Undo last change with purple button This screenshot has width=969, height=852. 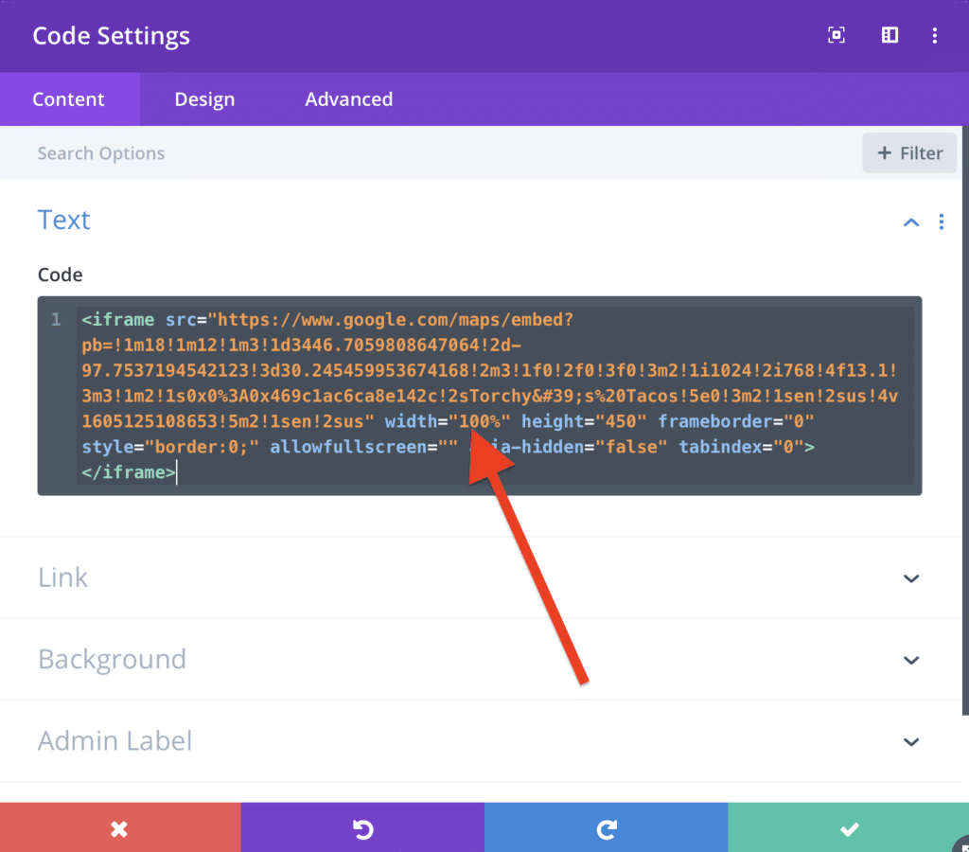362,828
